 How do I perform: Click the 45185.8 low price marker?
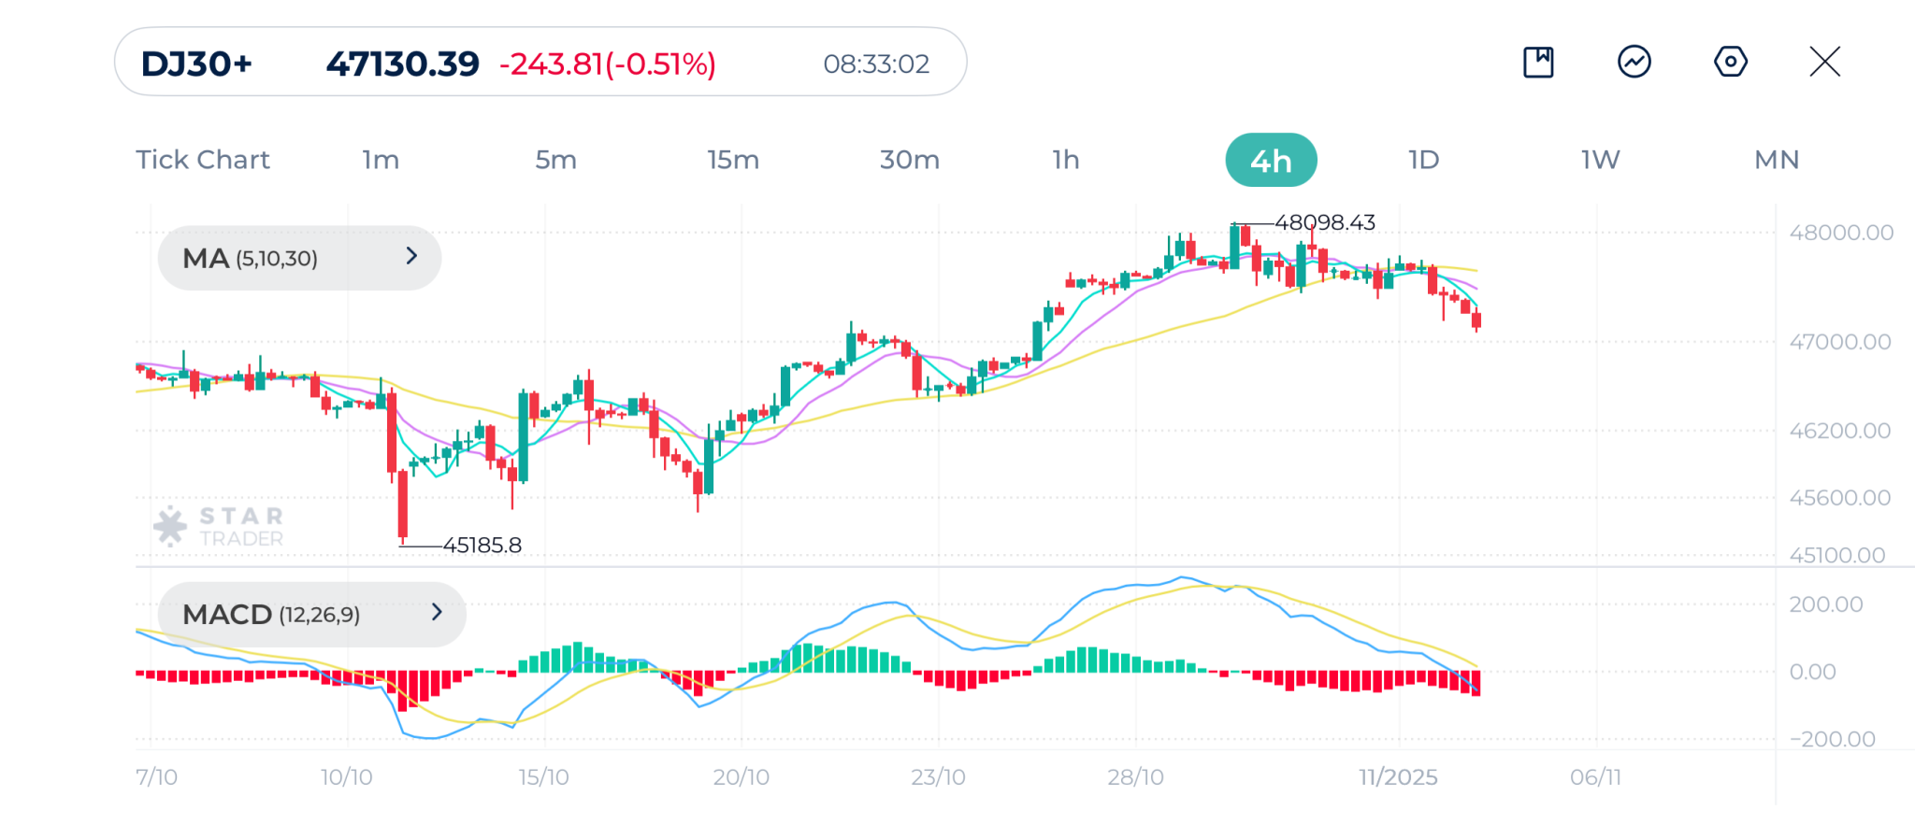[482, 546]
